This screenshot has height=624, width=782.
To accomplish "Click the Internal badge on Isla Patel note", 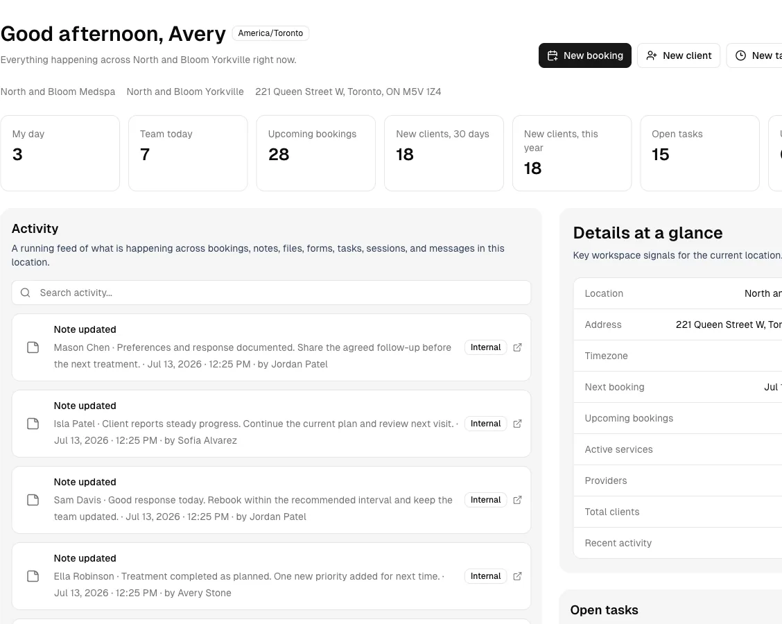I will click(486, 424).
